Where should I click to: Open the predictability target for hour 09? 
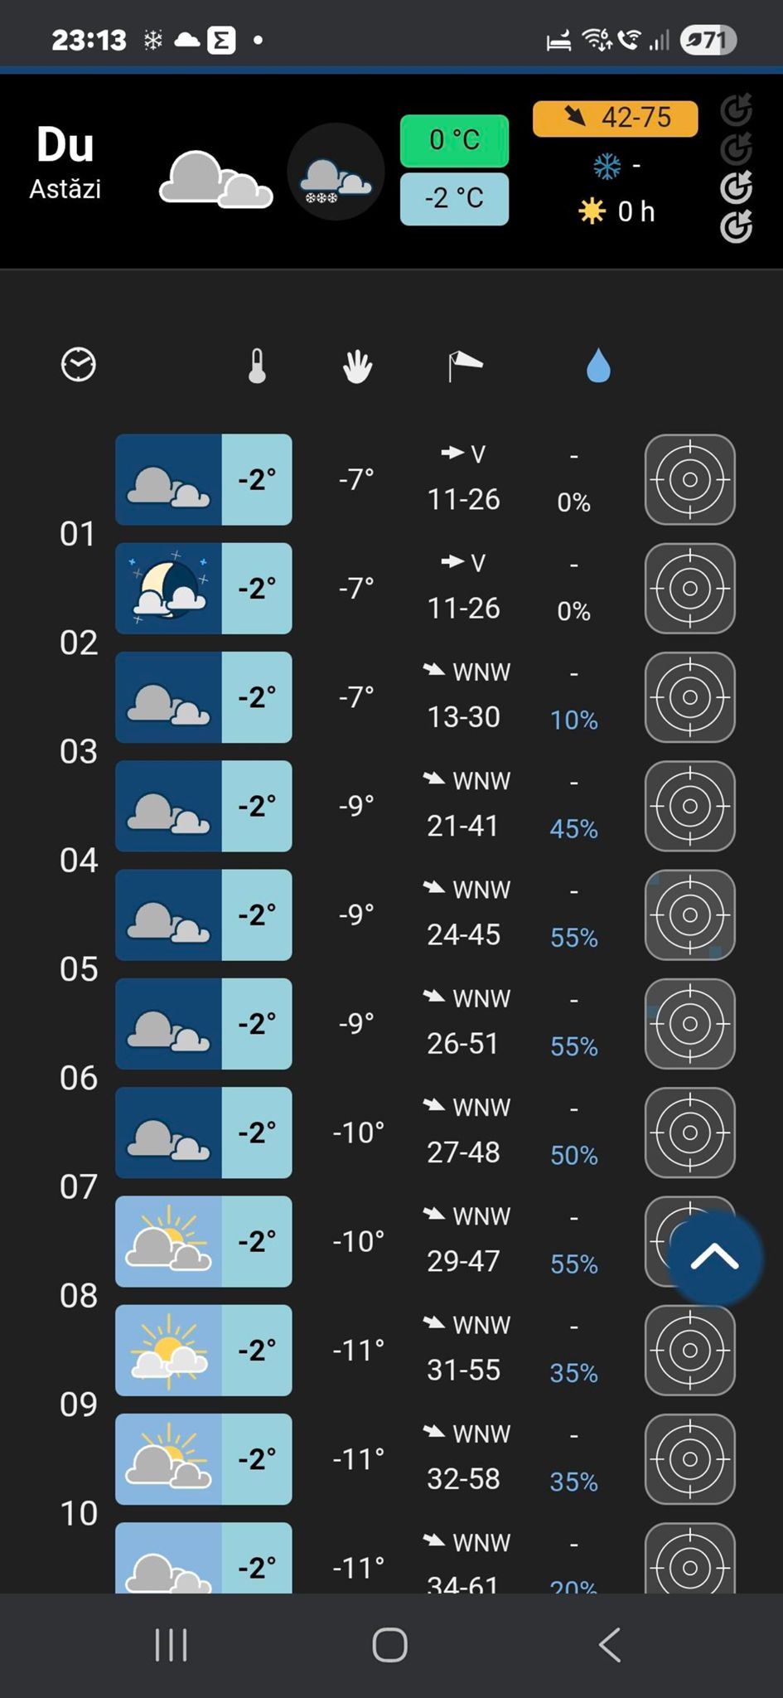(689, 1351)
